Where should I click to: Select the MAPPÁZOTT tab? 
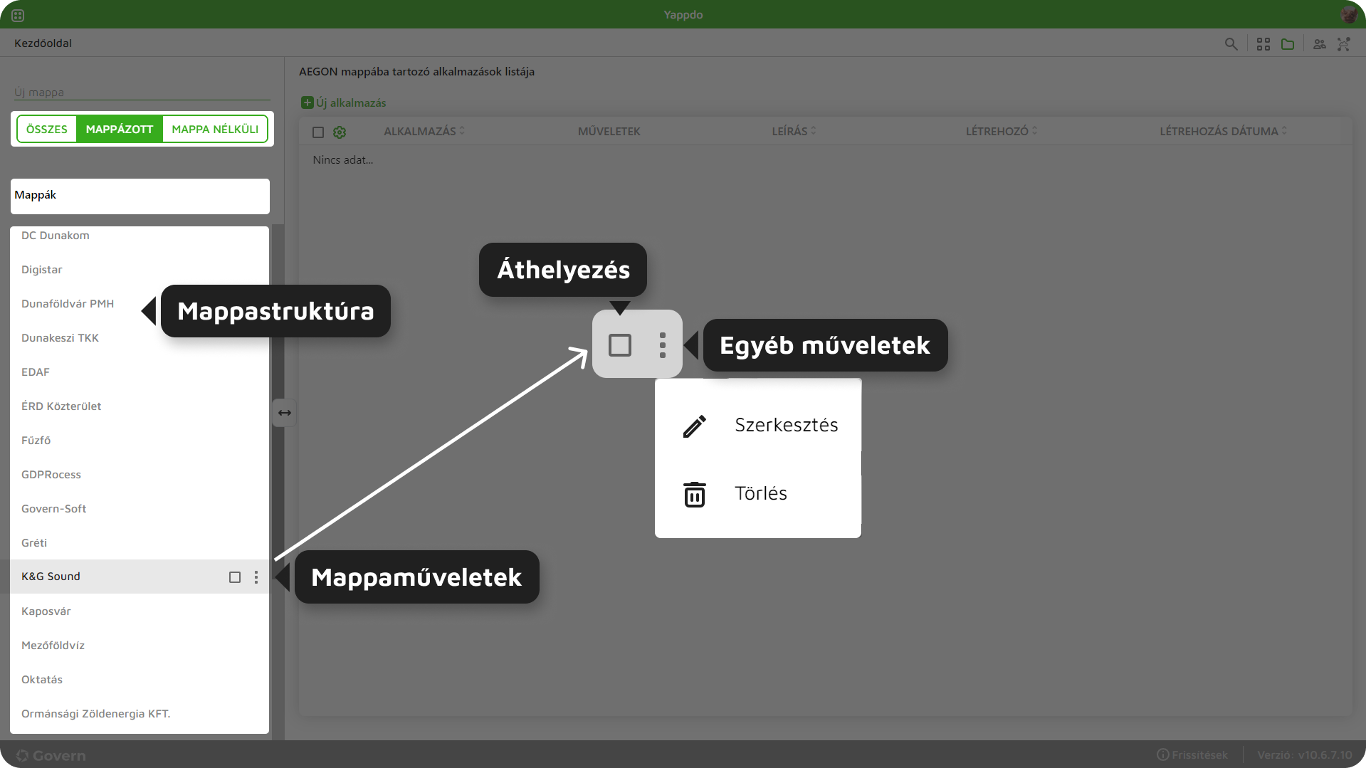click(120, 129)
